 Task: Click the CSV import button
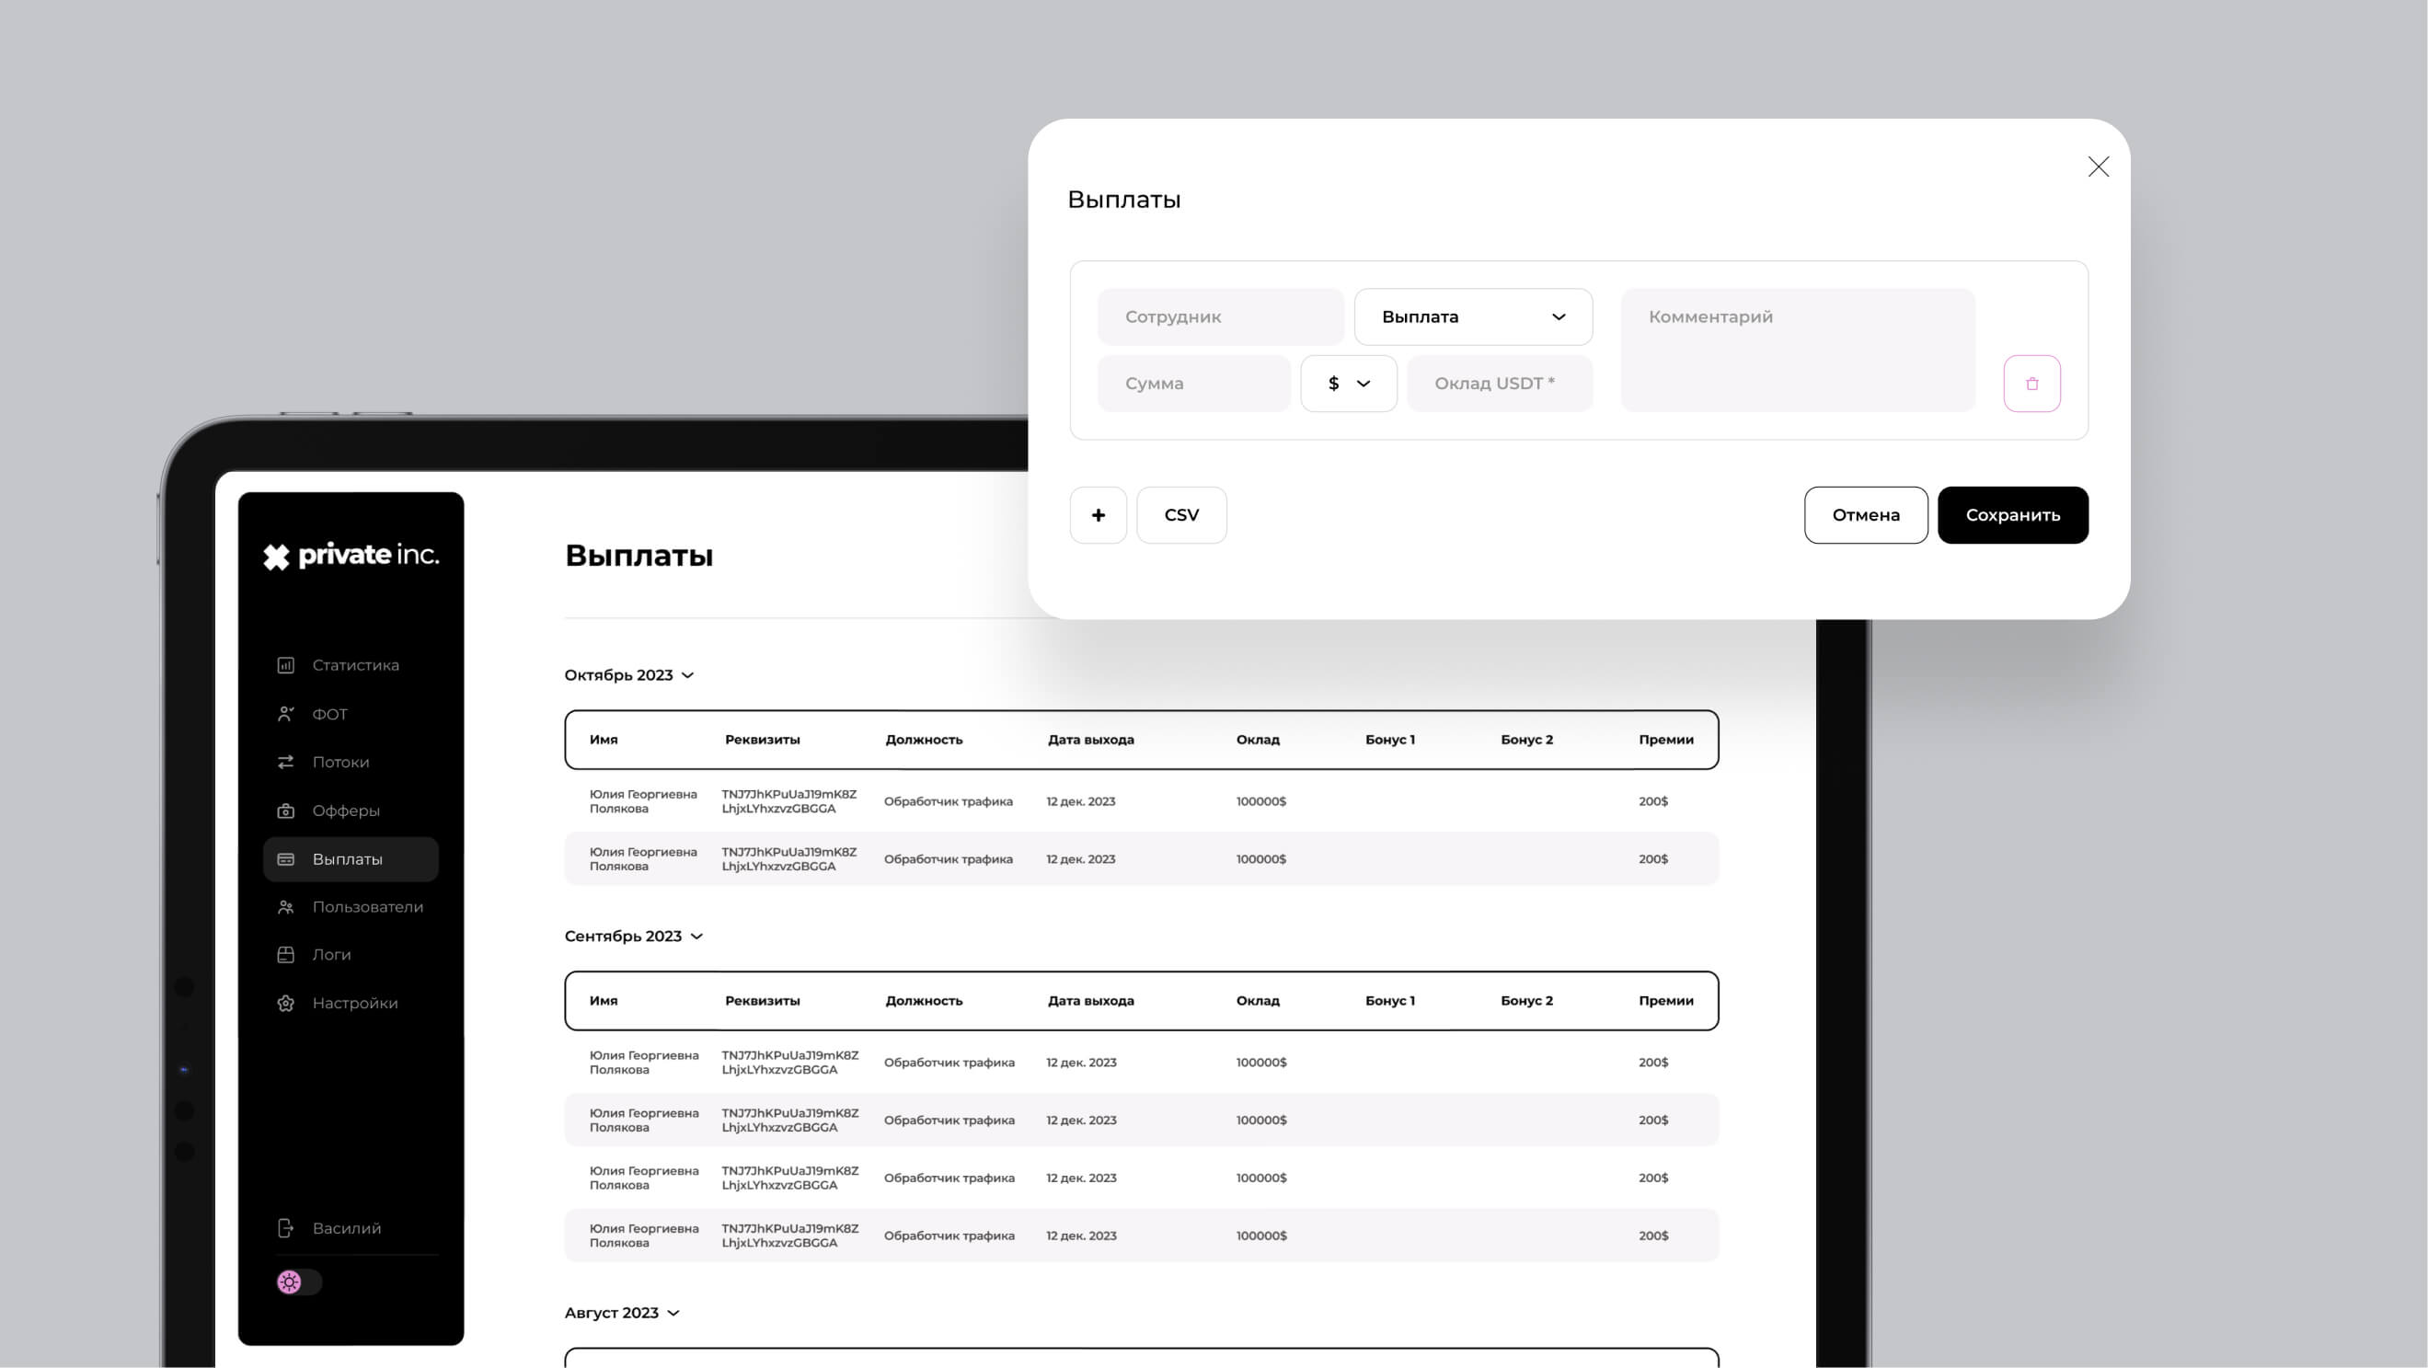1181,515
